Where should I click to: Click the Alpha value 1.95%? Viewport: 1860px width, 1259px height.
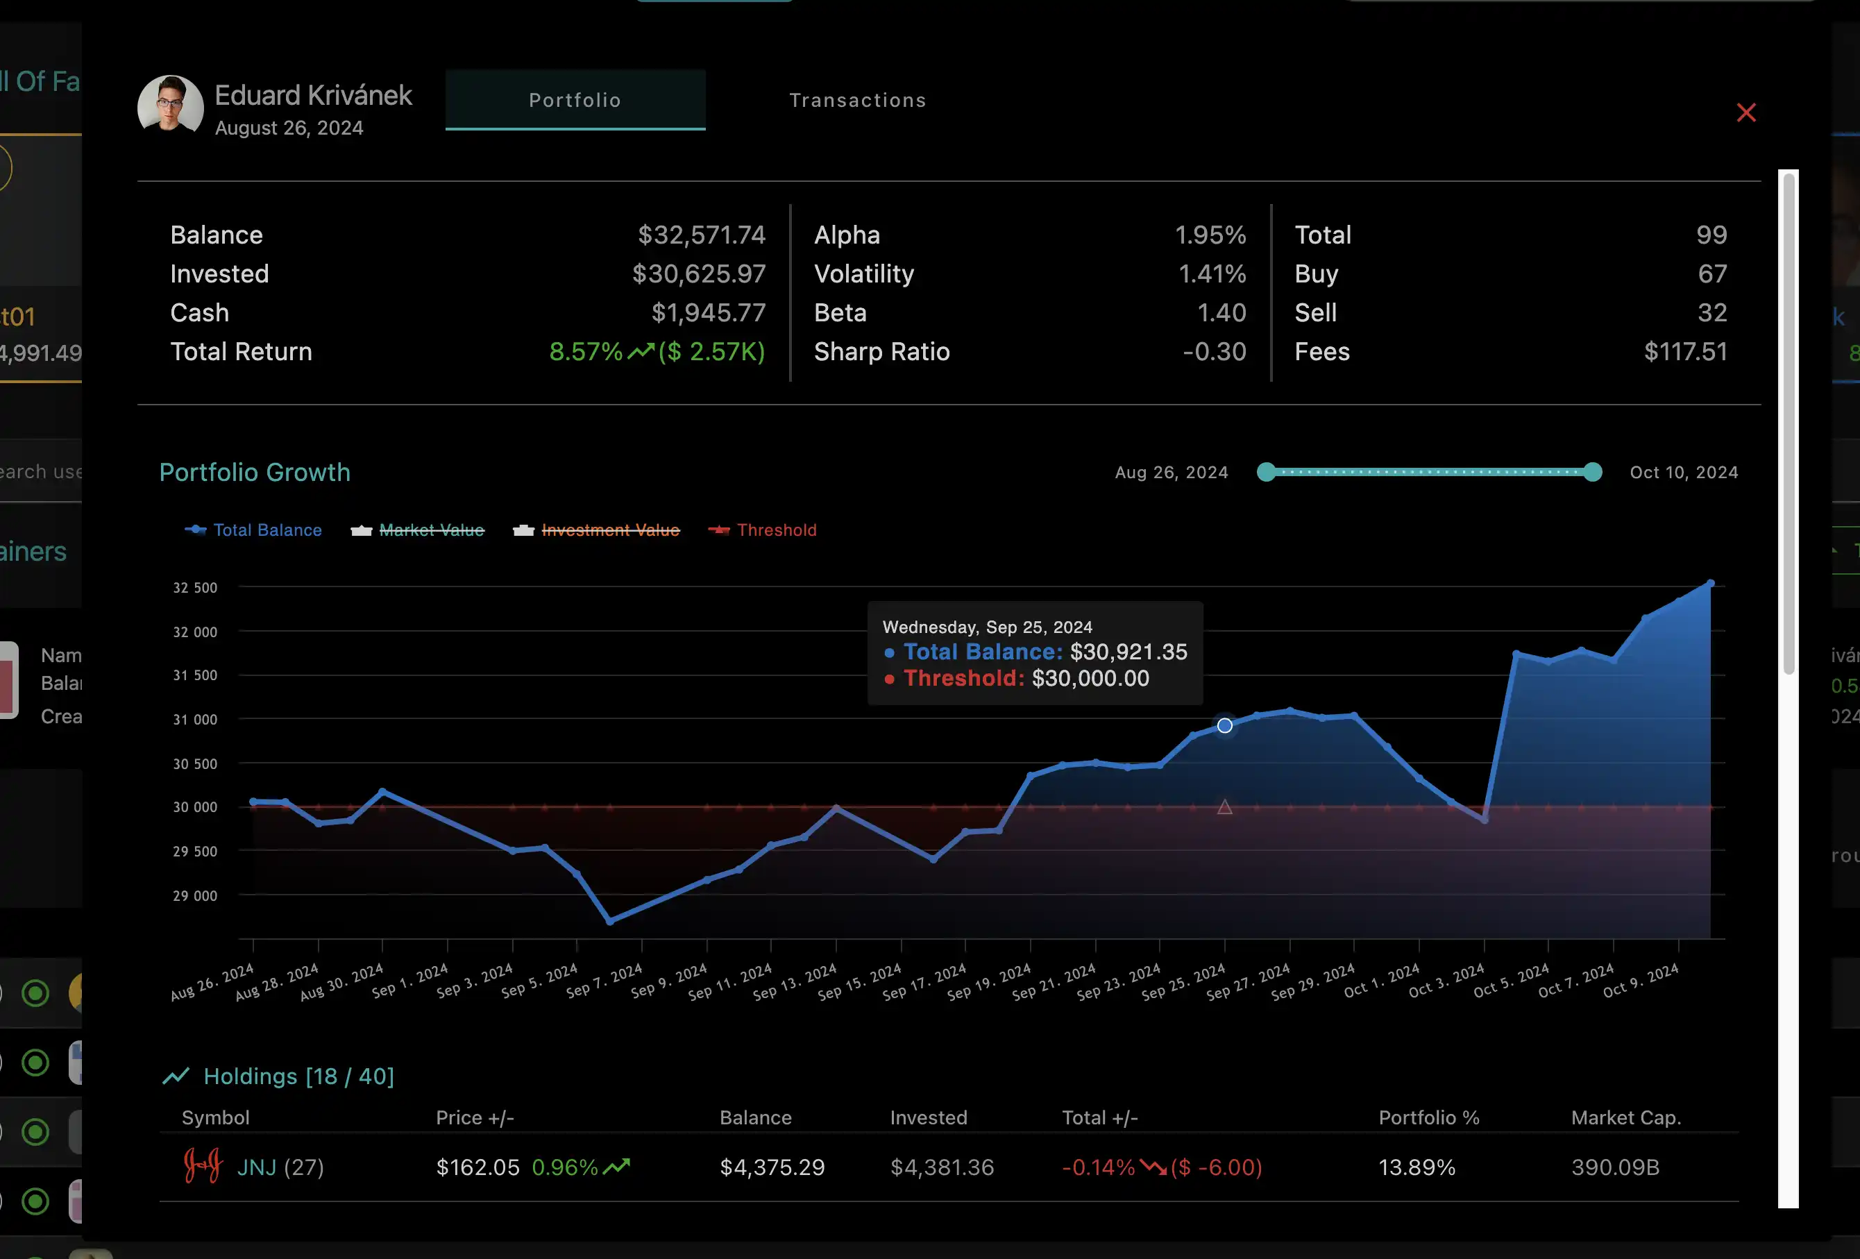coord(1210,235)
